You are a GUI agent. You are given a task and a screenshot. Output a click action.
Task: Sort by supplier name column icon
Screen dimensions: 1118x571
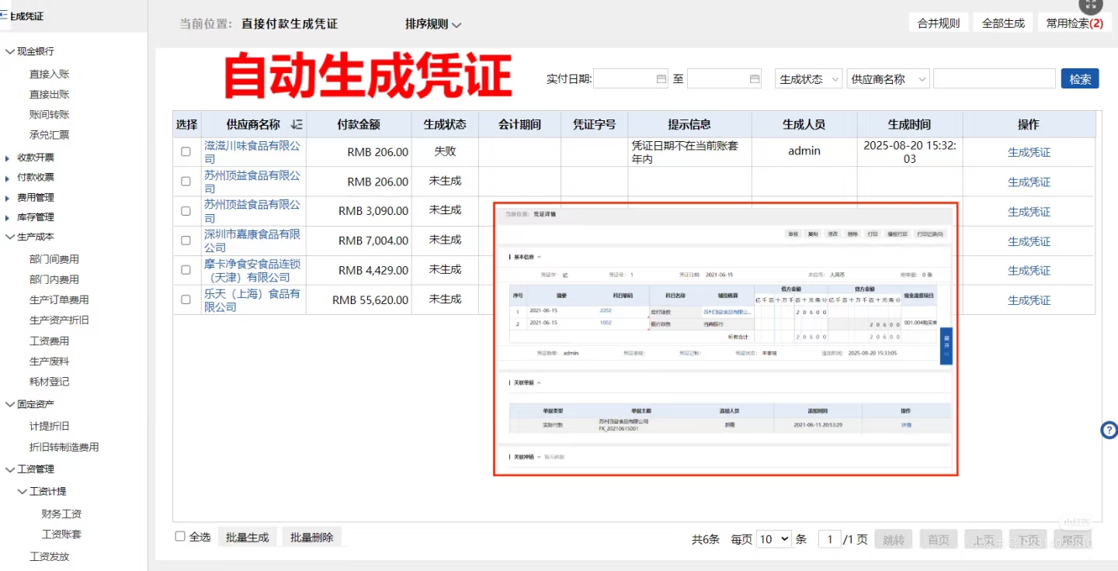click(x=297, y=124)
